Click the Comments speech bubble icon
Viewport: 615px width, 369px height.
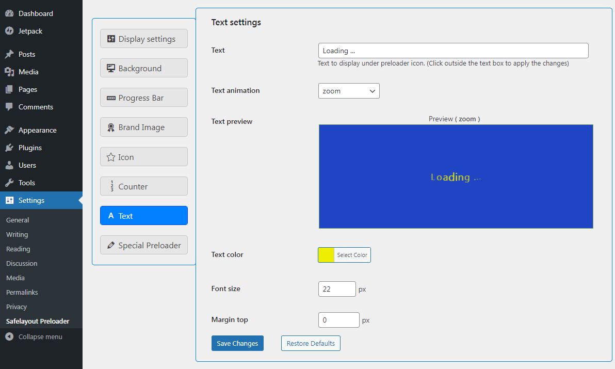point(9,107)
